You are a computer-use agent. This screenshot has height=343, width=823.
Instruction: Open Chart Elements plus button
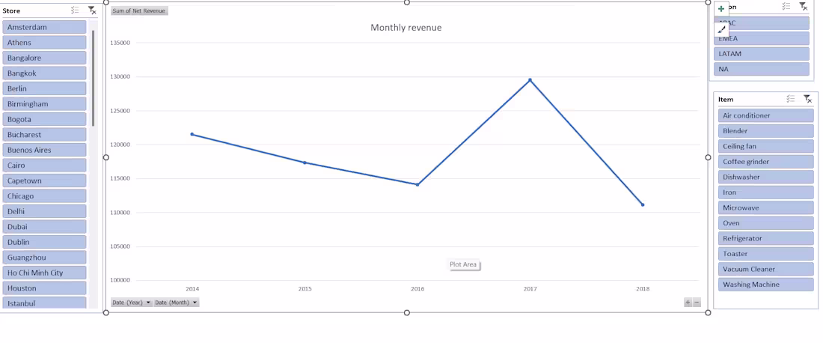(x=721, y=9)
